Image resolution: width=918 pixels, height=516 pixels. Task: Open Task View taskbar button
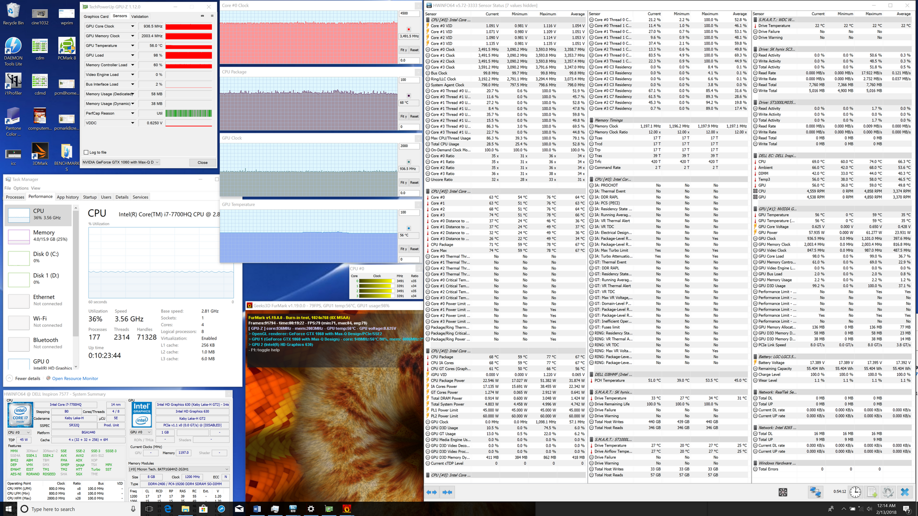[x=149, y=509]
